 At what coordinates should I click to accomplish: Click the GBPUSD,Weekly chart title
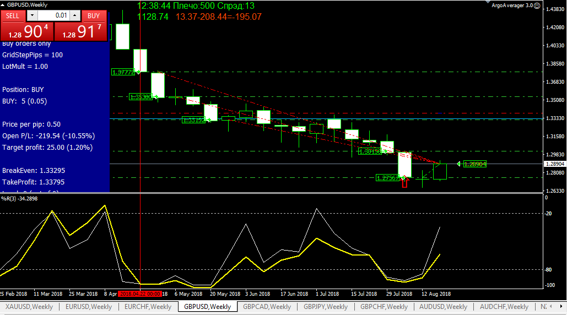click(x=27, y=5)
